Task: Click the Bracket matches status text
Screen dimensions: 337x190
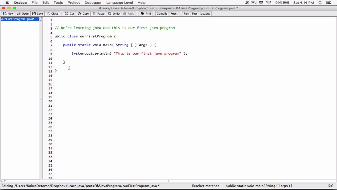Action: coord(242,186)
